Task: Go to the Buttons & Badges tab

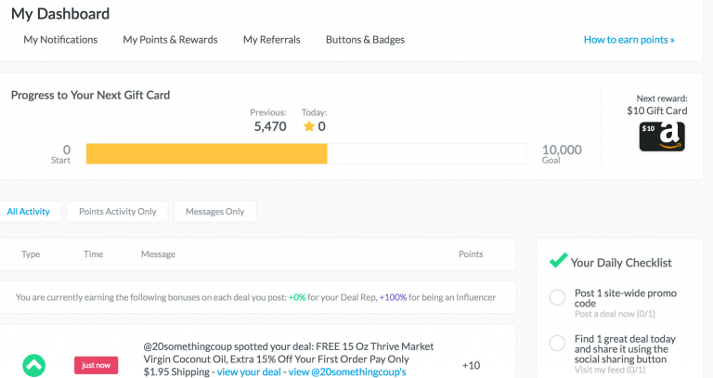Action: tap(365, 40)
